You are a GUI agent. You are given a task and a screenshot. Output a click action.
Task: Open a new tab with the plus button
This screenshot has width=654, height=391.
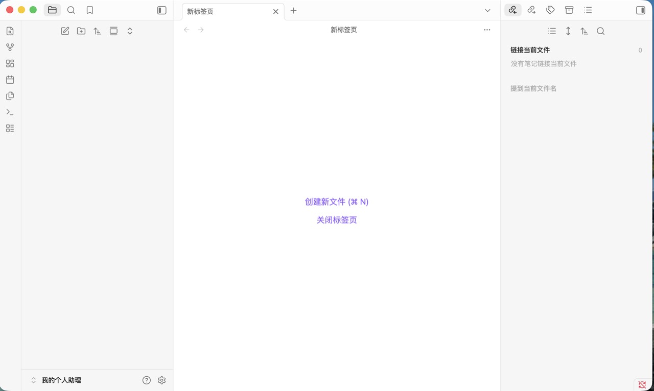(293, 11)
